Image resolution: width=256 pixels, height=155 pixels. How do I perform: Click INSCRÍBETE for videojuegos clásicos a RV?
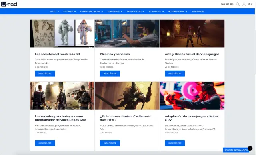point(175,143)
